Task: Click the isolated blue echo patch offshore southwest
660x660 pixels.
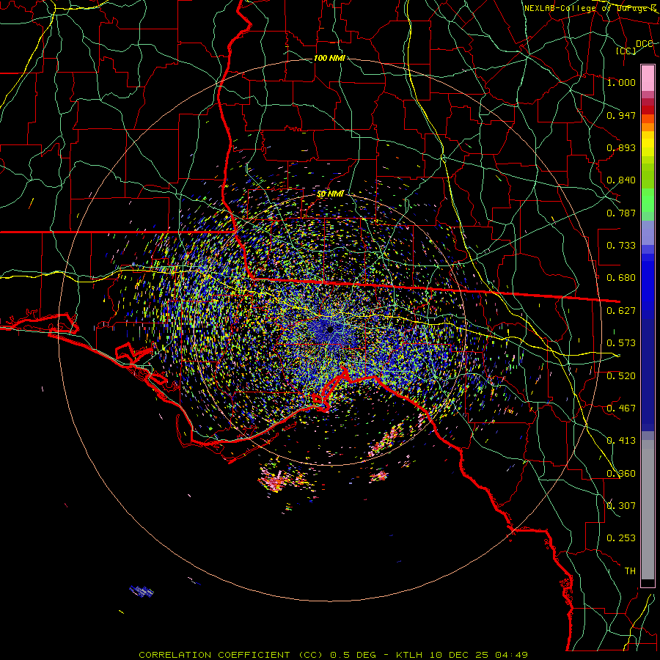Action: pos(142,591)
